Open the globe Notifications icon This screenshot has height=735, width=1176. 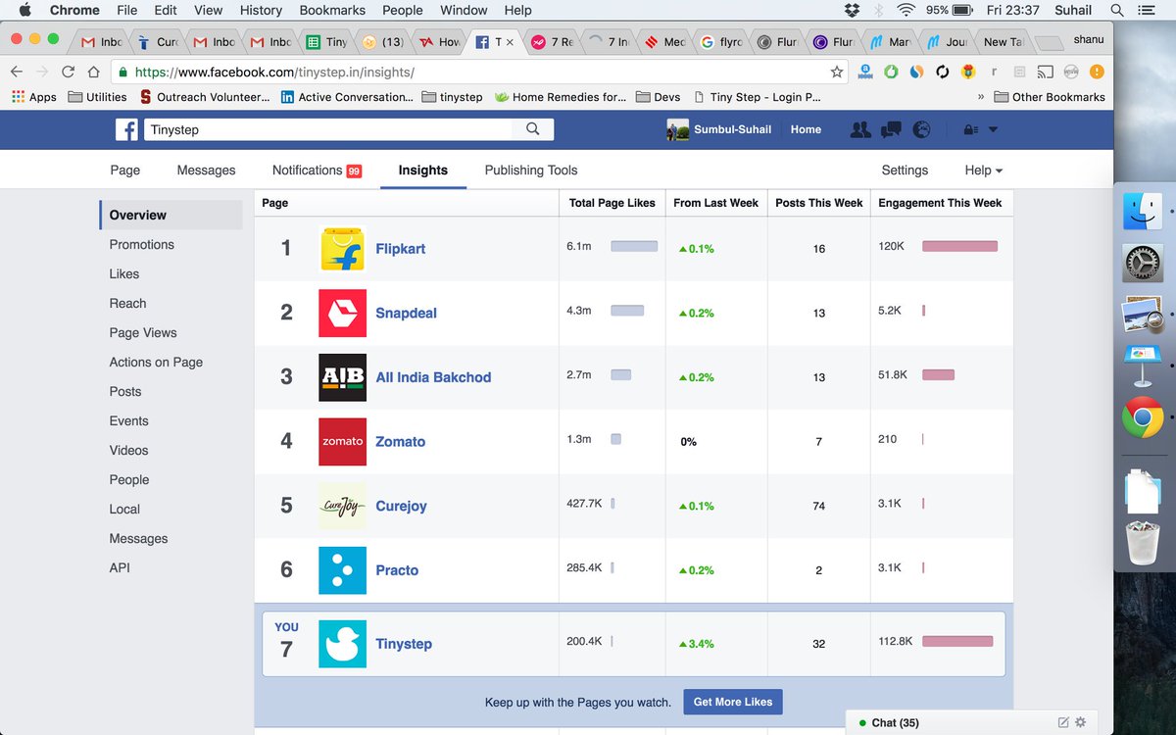point(920,128)
